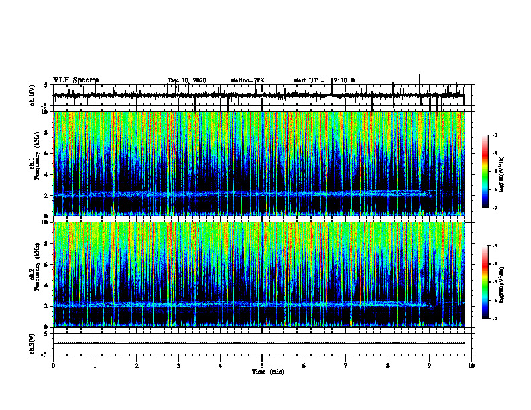
Task: Click the ch.2 spectrogram color scale bar
Action: [x=485, y=282]
